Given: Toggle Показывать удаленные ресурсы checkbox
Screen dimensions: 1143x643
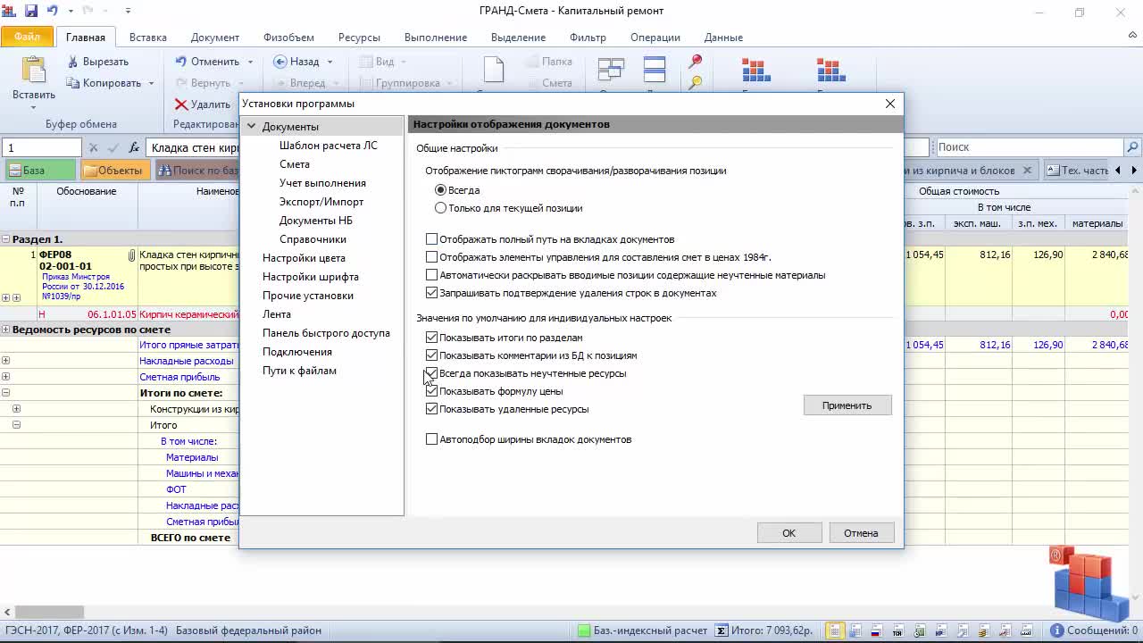Looking at the screenshot, I should 431,409.
